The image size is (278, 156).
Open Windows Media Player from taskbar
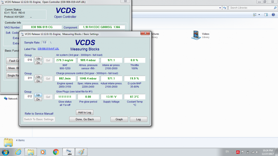pos(43,152)
